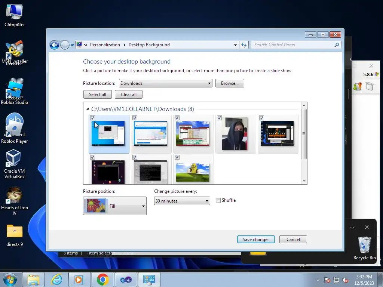Open the Roblox Studio desktop shortcut
This screenshot has width=383, height=287.
click(15, 91)
